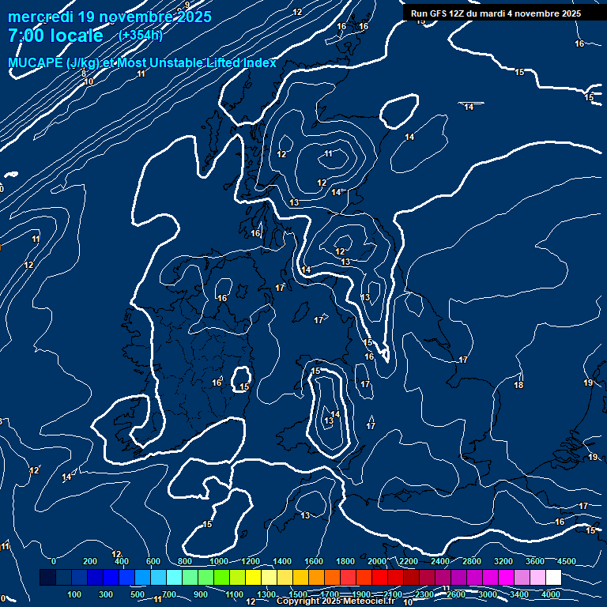Click the legend value '900'
607x607 pixels.
coord(201,594)
